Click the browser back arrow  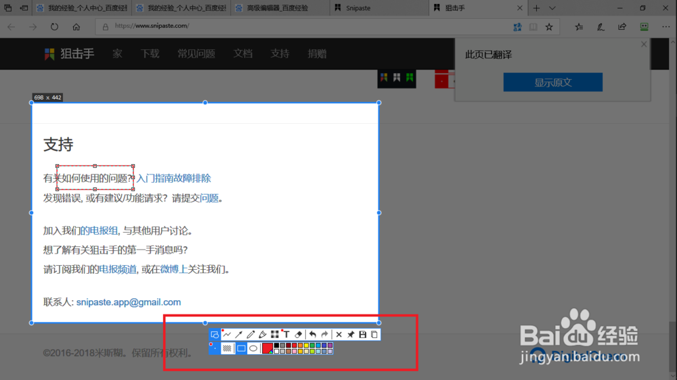pos(12,27)
